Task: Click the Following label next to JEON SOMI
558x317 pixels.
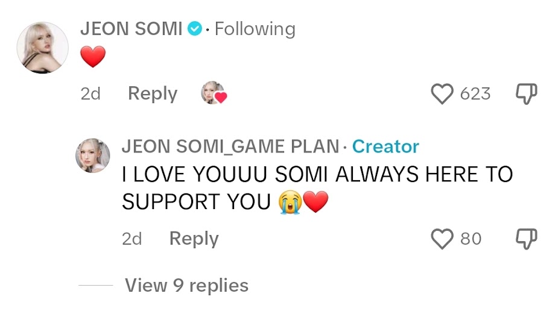Action: [x=255, y=29]
